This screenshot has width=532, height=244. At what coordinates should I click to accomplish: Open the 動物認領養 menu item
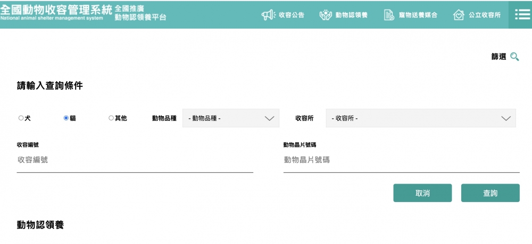click(352, 15)
